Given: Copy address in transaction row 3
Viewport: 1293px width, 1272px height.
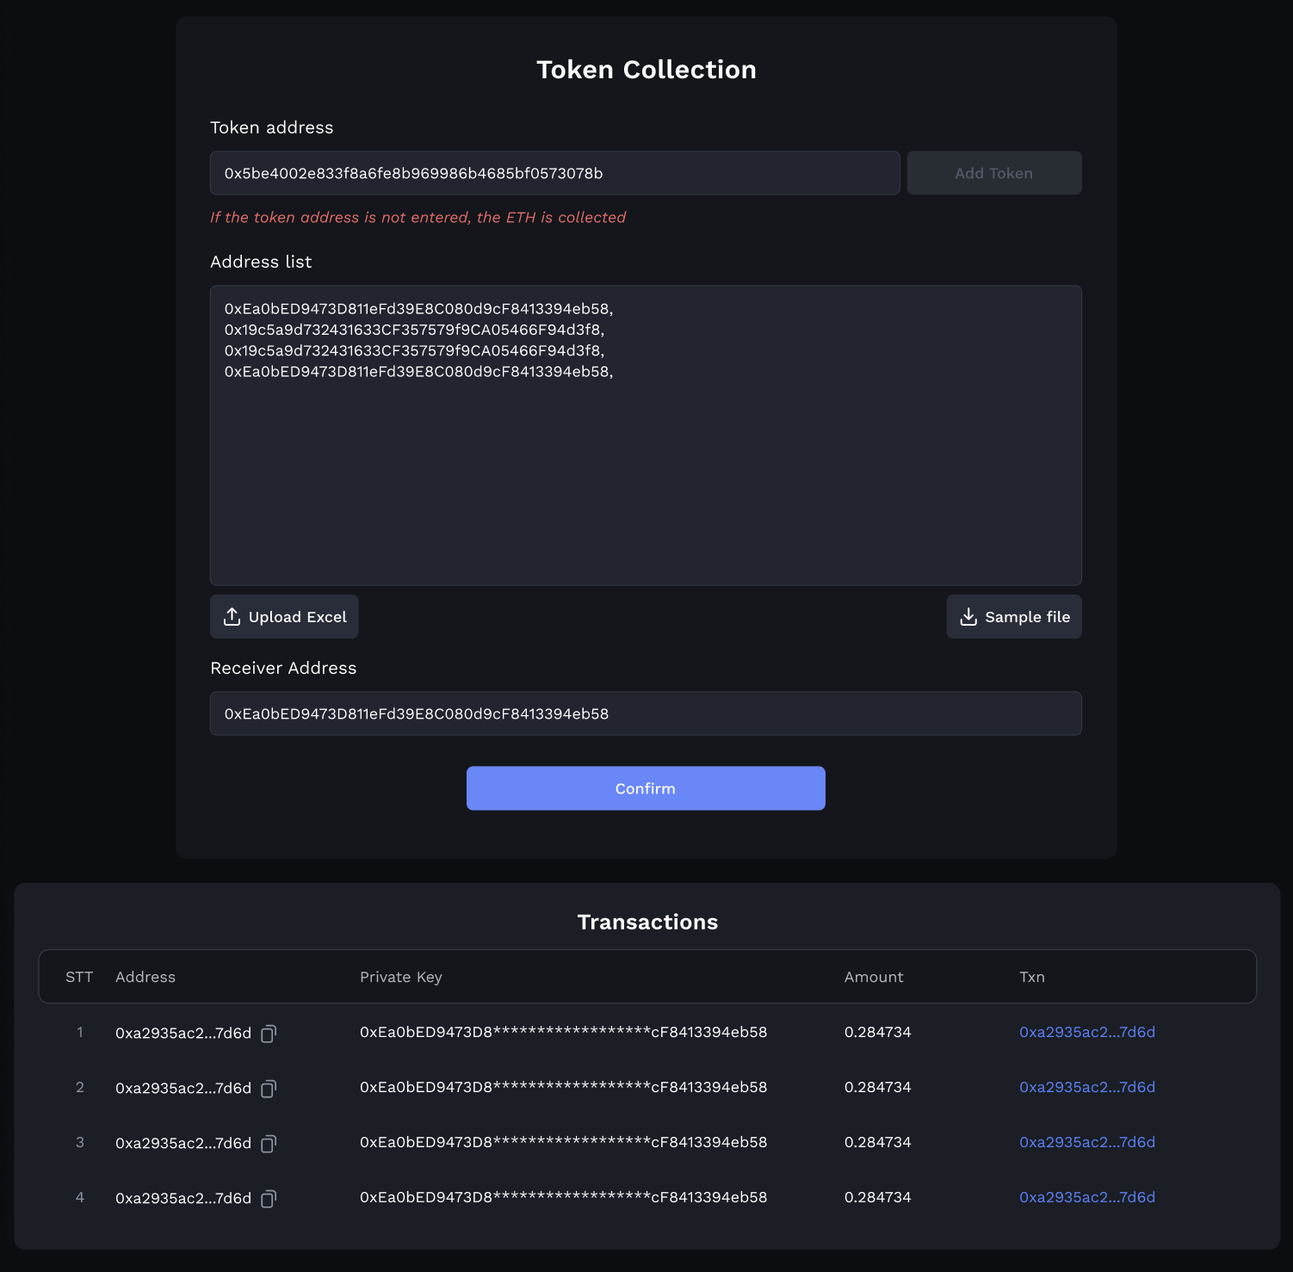Looking at the screenshot, I should click(x=269, y=1144).
